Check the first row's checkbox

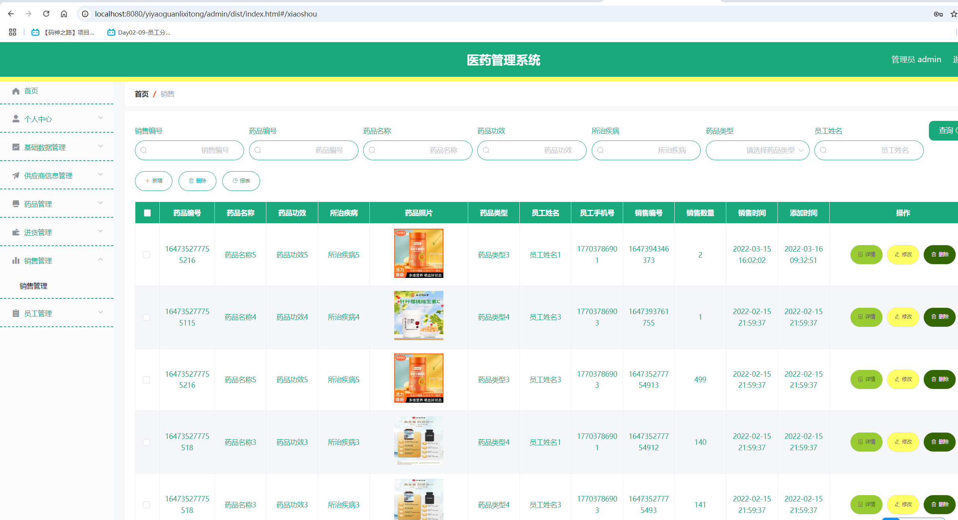146,255
